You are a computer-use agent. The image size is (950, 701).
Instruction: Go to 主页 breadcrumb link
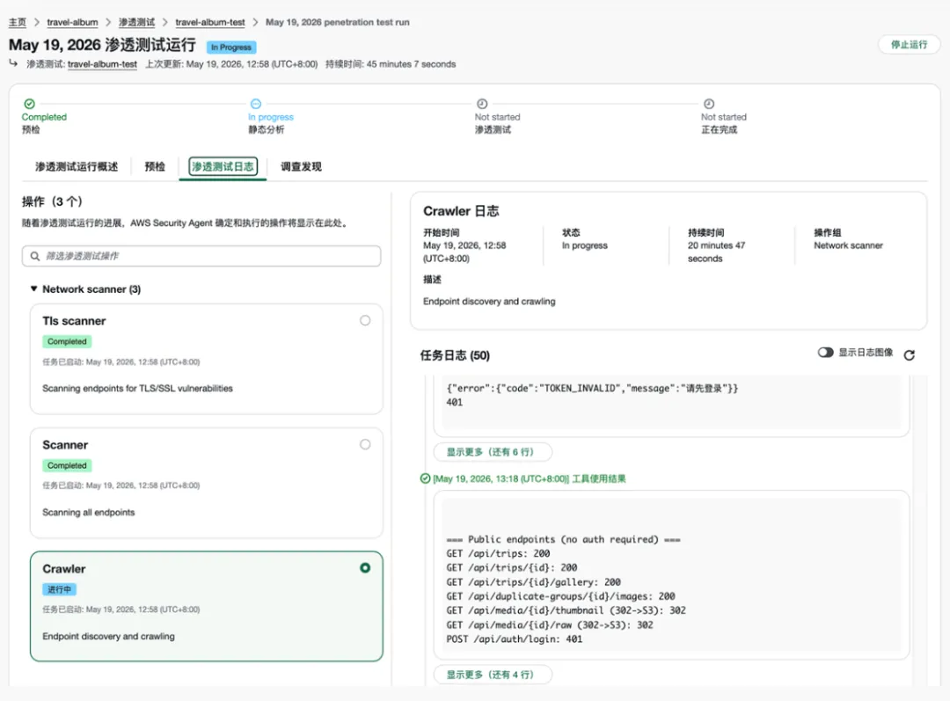(x=17, y=22)
